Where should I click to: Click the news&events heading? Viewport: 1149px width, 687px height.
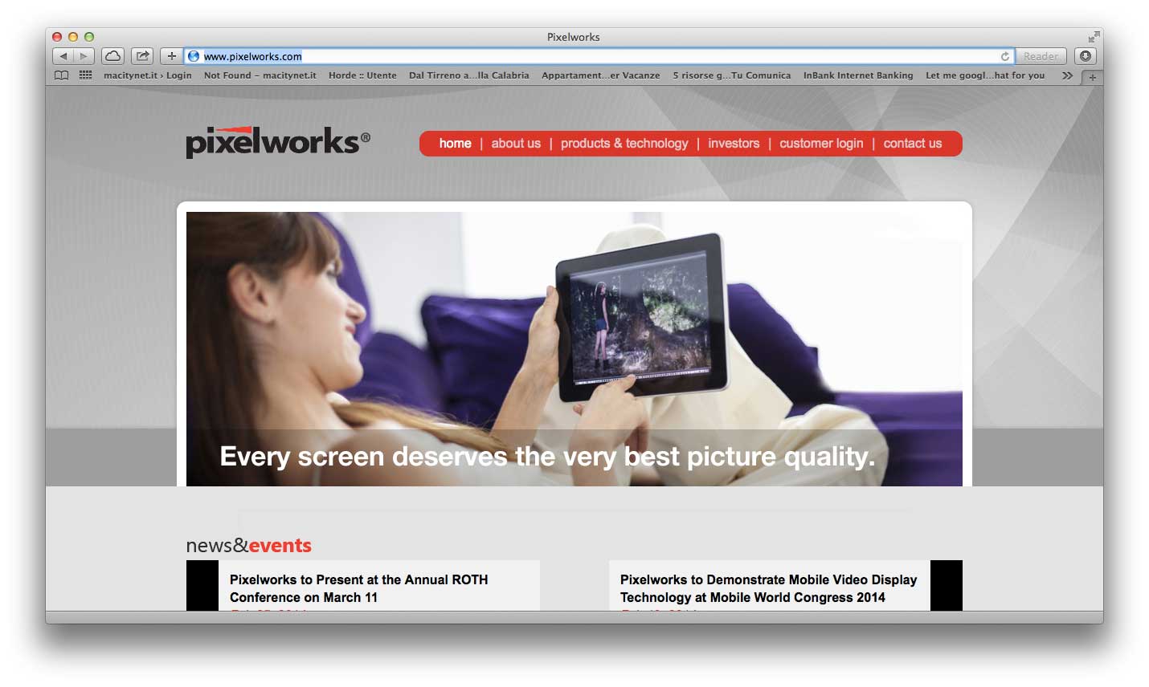pyautogui.click(x=248, y=546)
